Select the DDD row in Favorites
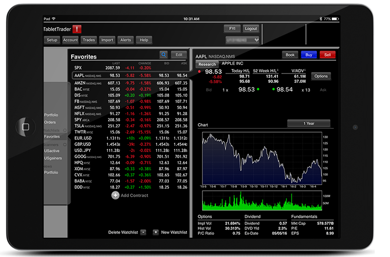 click(x=130, y=187)
